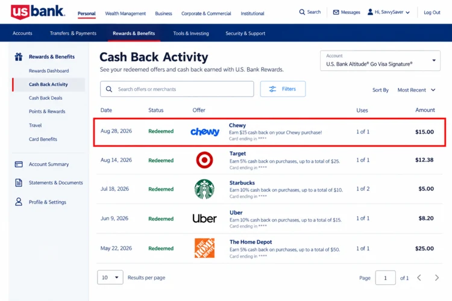Open Cash Back Deals in sidebar
The width and height of the screenshot is (452, 301).
(x=46, y=98)
